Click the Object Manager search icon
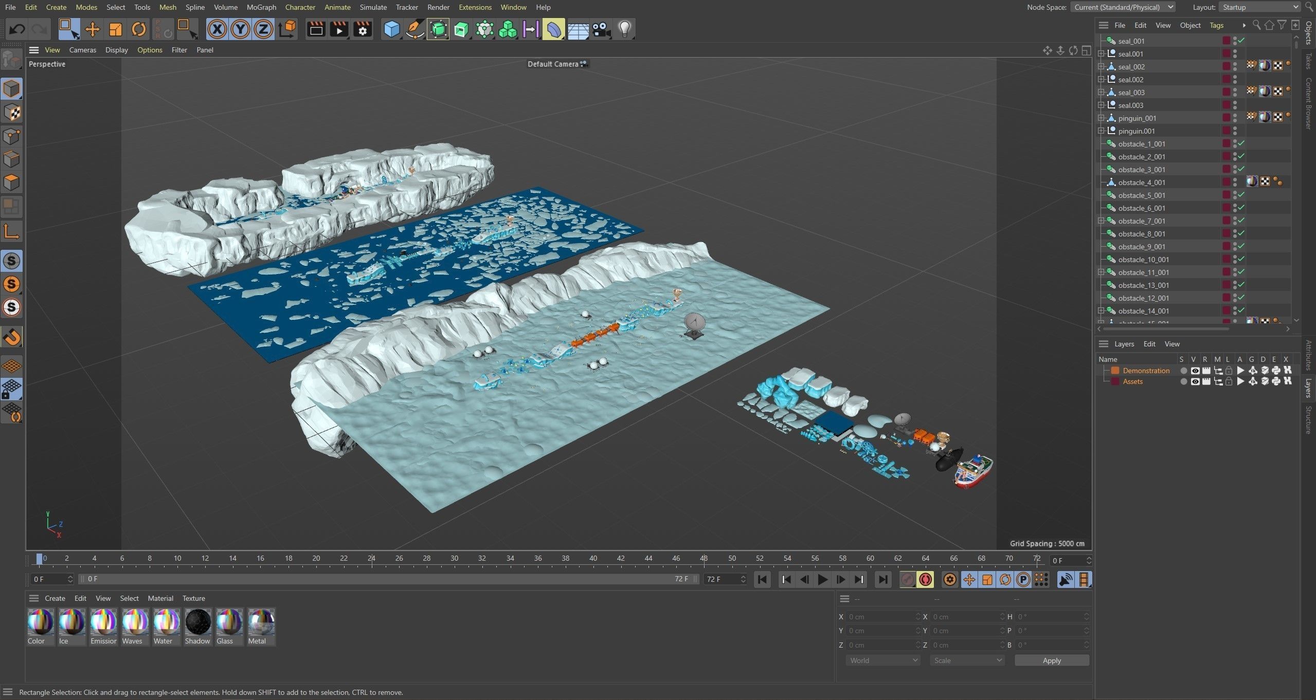Screen dimensions: 1316x700 point(1256,25)
